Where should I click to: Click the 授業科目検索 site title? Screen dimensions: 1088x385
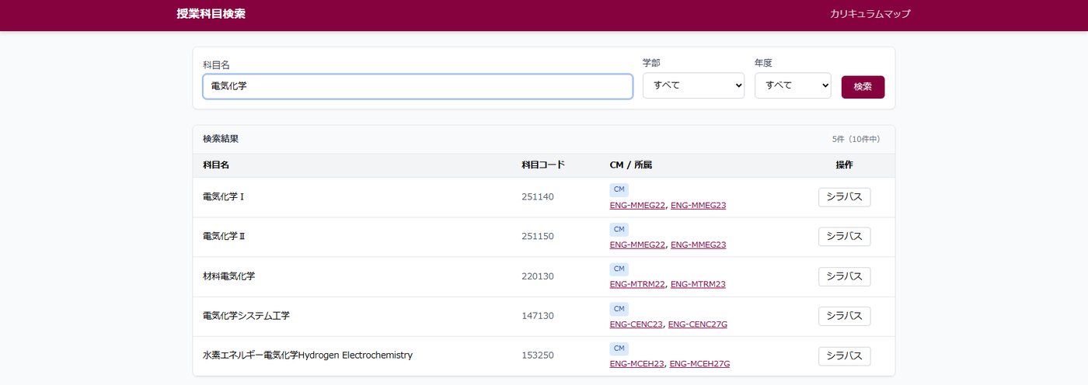211,14
